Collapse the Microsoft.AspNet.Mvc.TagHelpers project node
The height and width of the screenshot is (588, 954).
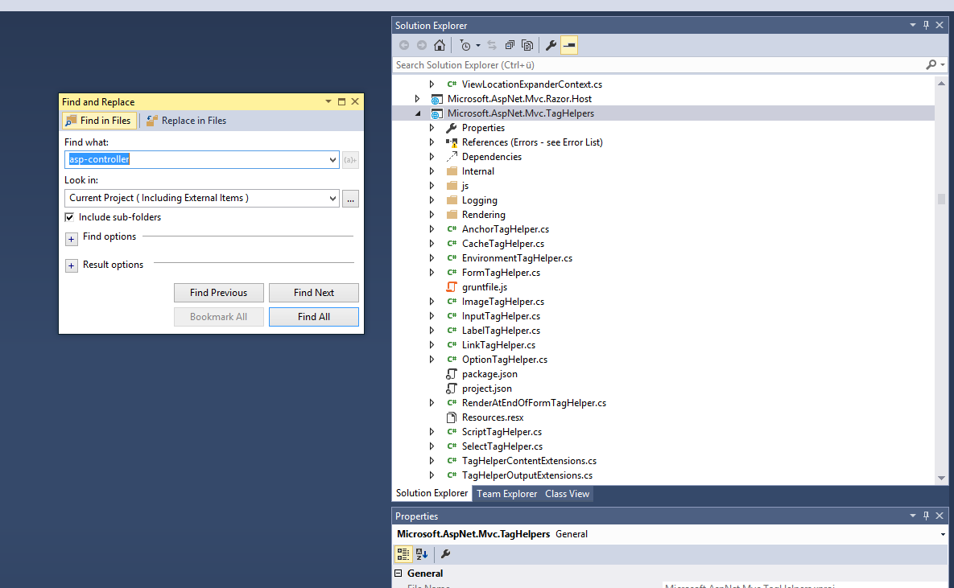418,113
